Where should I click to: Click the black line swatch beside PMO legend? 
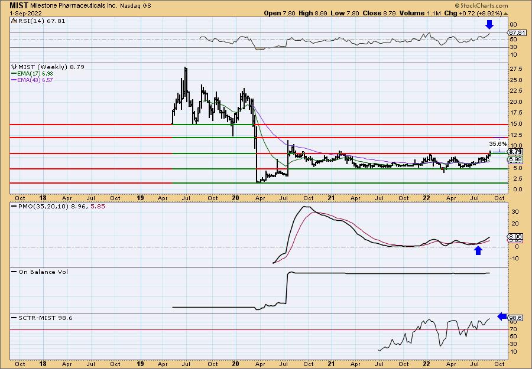point(14,206)
